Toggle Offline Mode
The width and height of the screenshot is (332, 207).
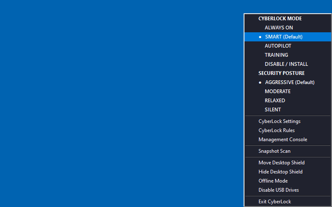pyautogui.click(x=273, y=181)
